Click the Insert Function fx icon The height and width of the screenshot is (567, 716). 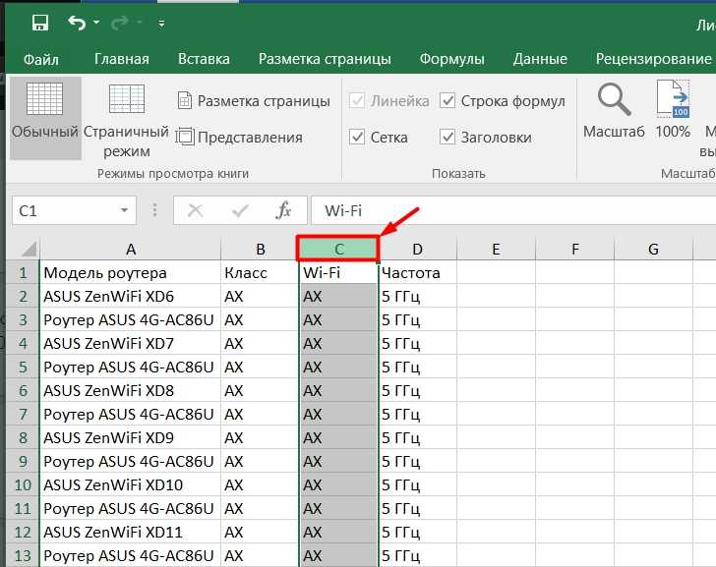(x=283, y=210)
